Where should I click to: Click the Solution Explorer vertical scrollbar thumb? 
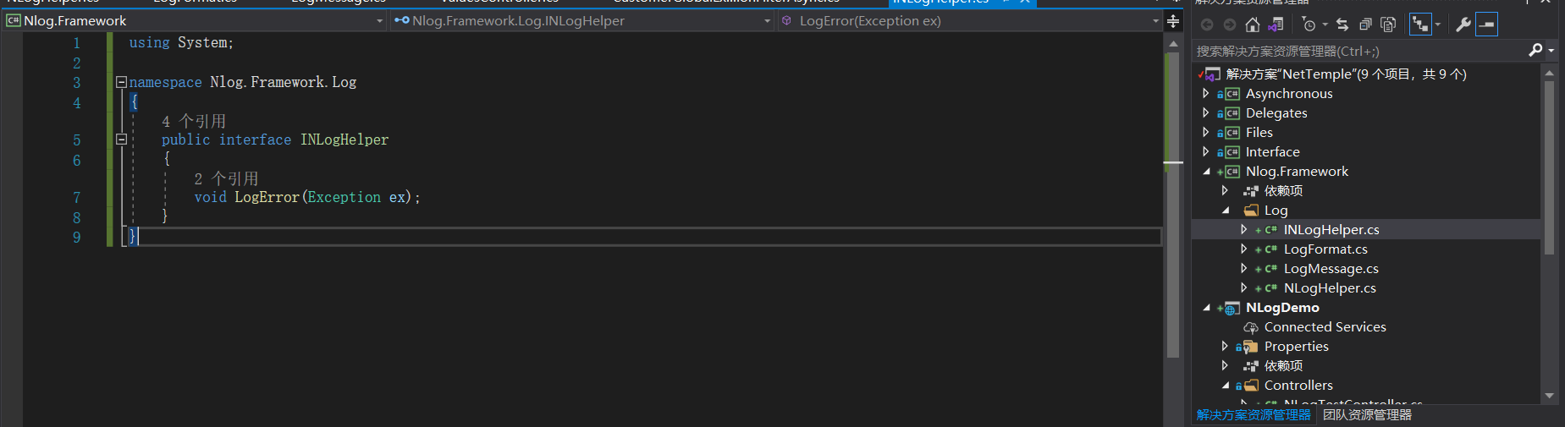pos(1549,168)
